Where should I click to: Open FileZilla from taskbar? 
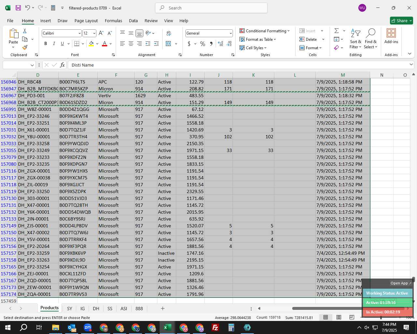[x=215, y=327]
